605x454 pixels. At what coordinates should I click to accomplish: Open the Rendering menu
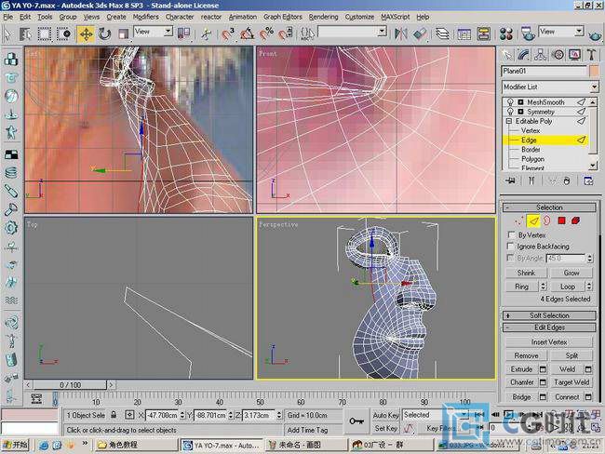click(x=323, y=17)
